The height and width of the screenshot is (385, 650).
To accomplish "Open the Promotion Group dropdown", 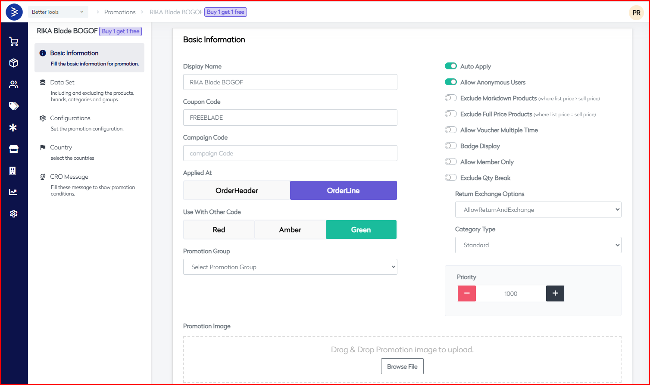I will click(x=290, y=267).
